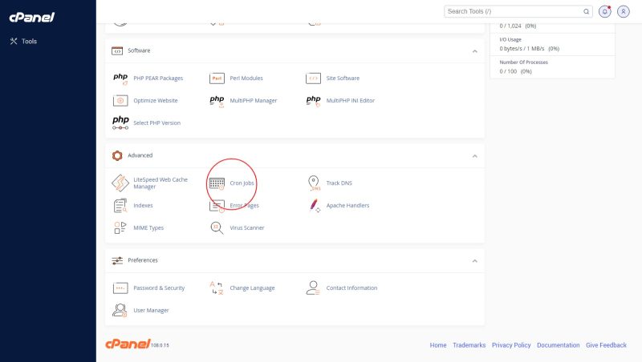Image resolution: width=642 pixels, height=362 pixels.
Task: Select Tools in the left sidebar
Action: click(x=29, y=41)
